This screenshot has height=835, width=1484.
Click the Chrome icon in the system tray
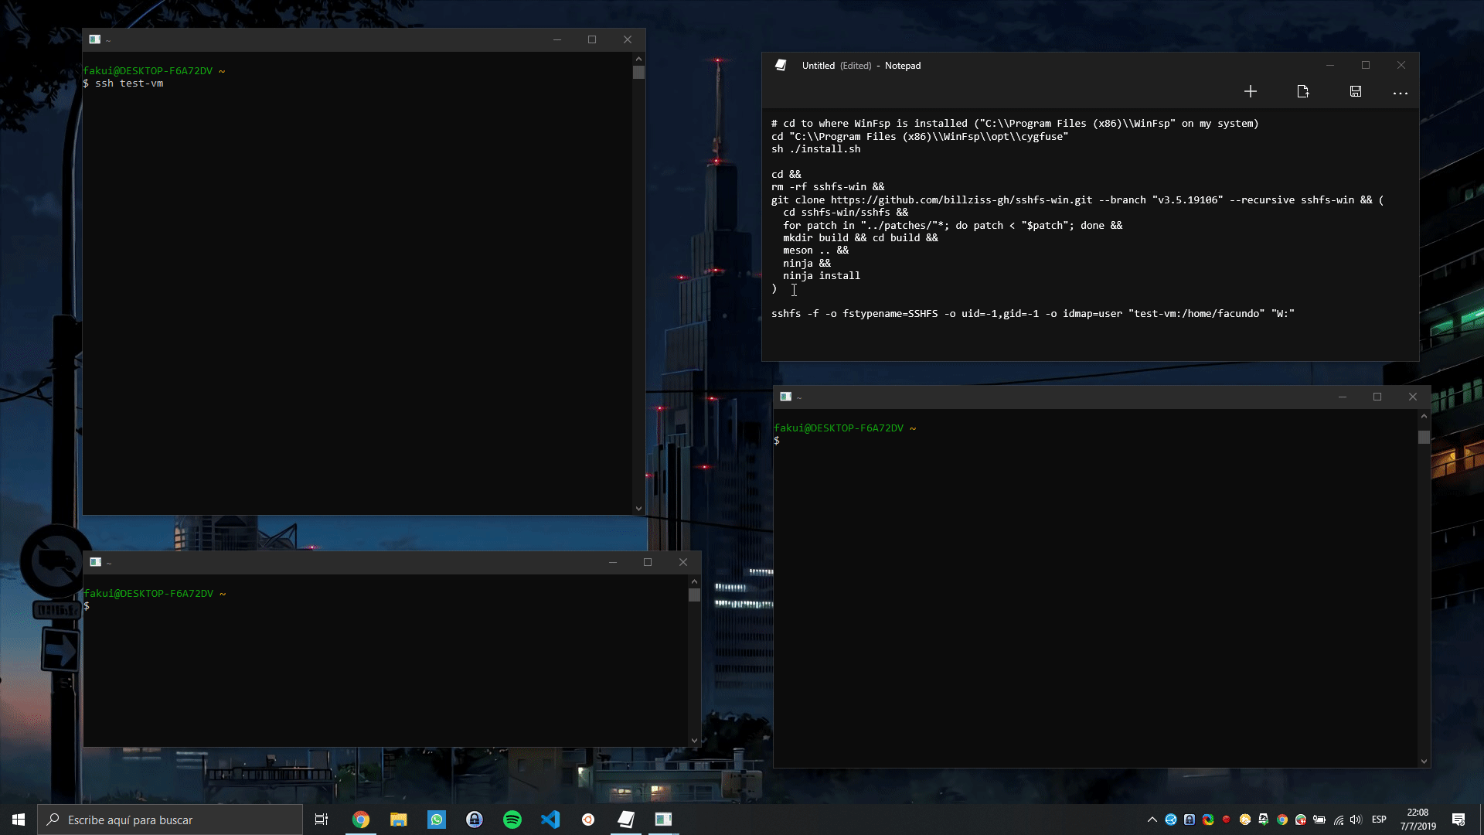tap(1282, 820)
